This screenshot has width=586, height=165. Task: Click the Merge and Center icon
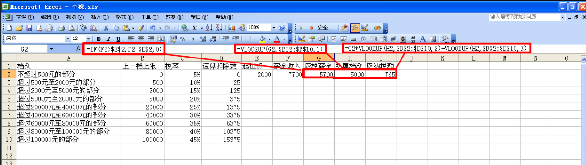click(x=161, y=39)
